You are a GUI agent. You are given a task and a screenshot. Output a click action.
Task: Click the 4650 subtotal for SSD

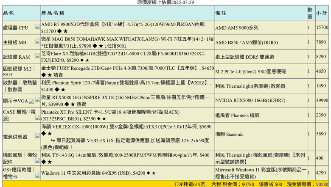coord(321,71)
